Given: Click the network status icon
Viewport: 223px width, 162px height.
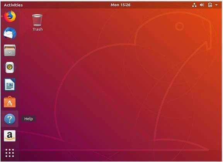Looking at the screenshot, I should [194, 5].
